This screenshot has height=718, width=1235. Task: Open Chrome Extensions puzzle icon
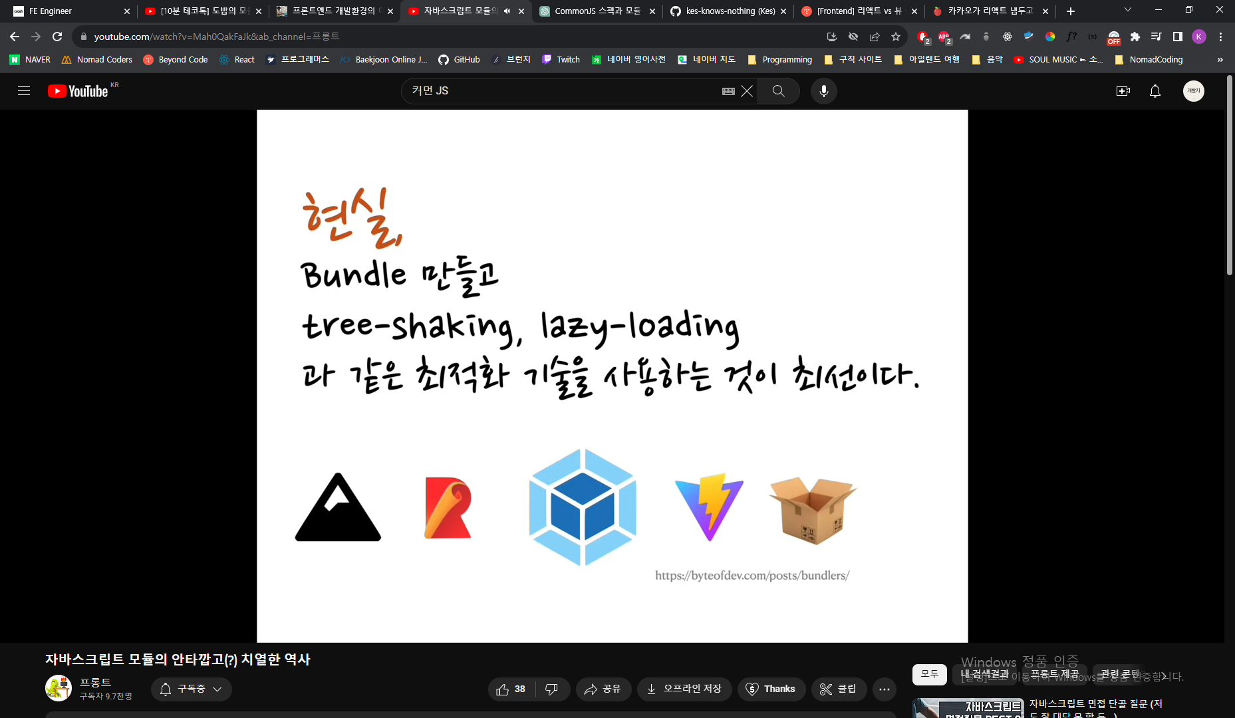pos(1135,37)
